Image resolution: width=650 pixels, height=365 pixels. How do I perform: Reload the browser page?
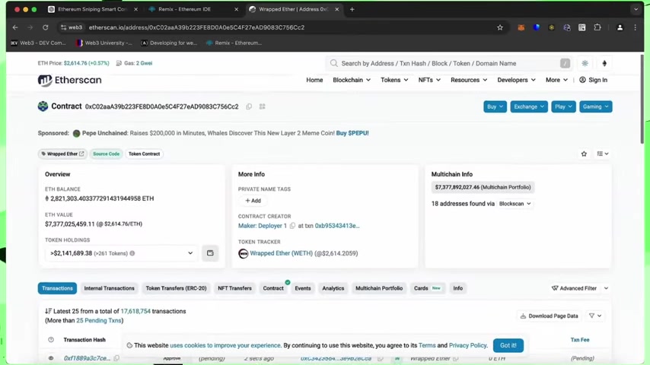[45, 27]
